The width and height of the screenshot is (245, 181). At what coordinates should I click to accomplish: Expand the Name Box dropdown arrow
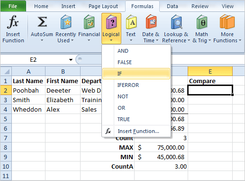click(x=71, y=60)
